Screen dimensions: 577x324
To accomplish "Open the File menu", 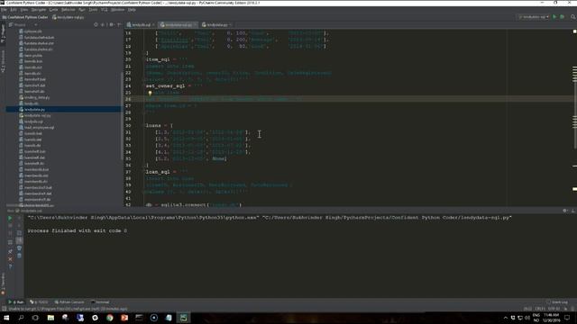I will point(4,10).
